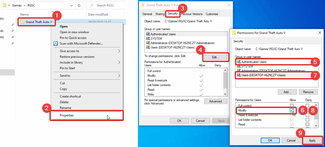325x147 pixels.
Task: Open the address bar history dropdown arrow
Action: pyautogui.click(x=71, y=6)
